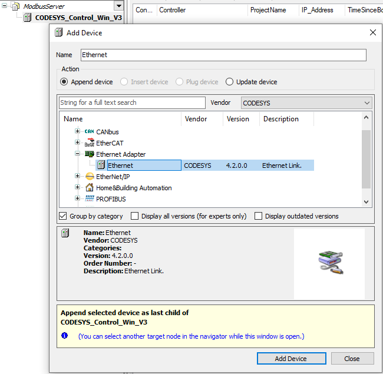Click the Ethernet Adapter category icon
This screenshot has width=383, height=374.
(x=90, y=154)
